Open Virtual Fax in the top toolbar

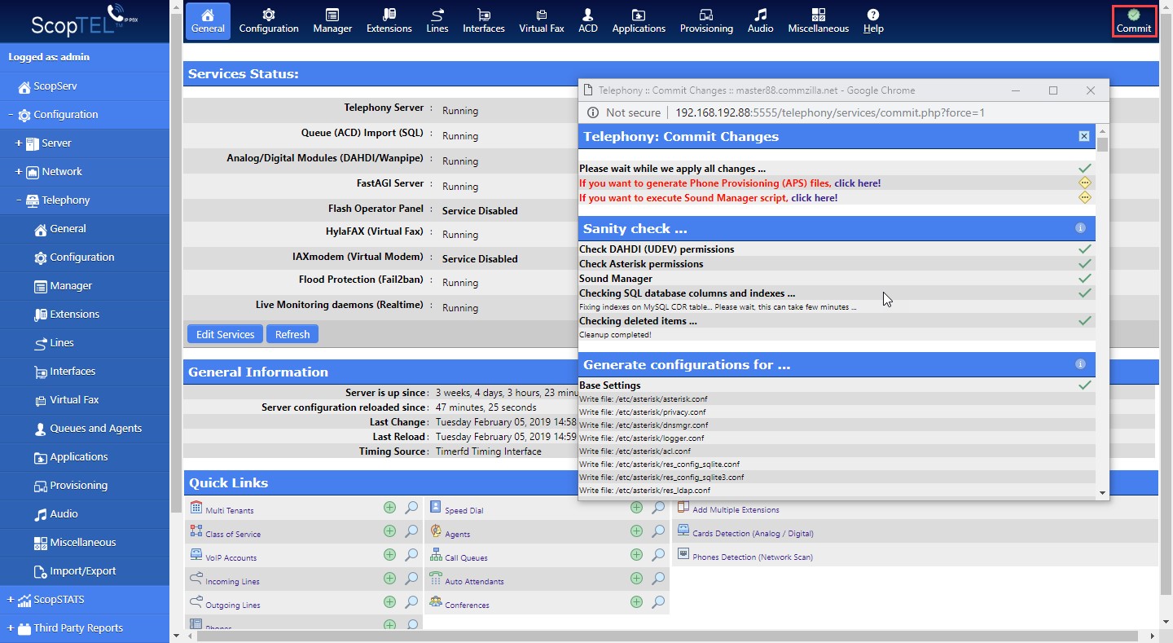542,21
